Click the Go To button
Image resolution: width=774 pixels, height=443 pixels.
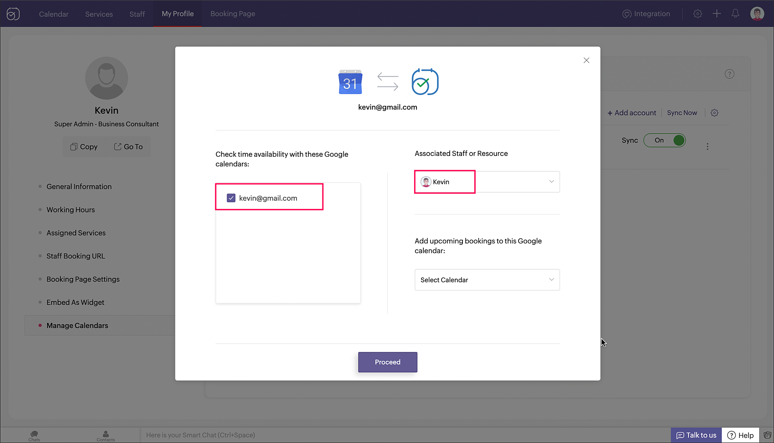coord(128,147)
